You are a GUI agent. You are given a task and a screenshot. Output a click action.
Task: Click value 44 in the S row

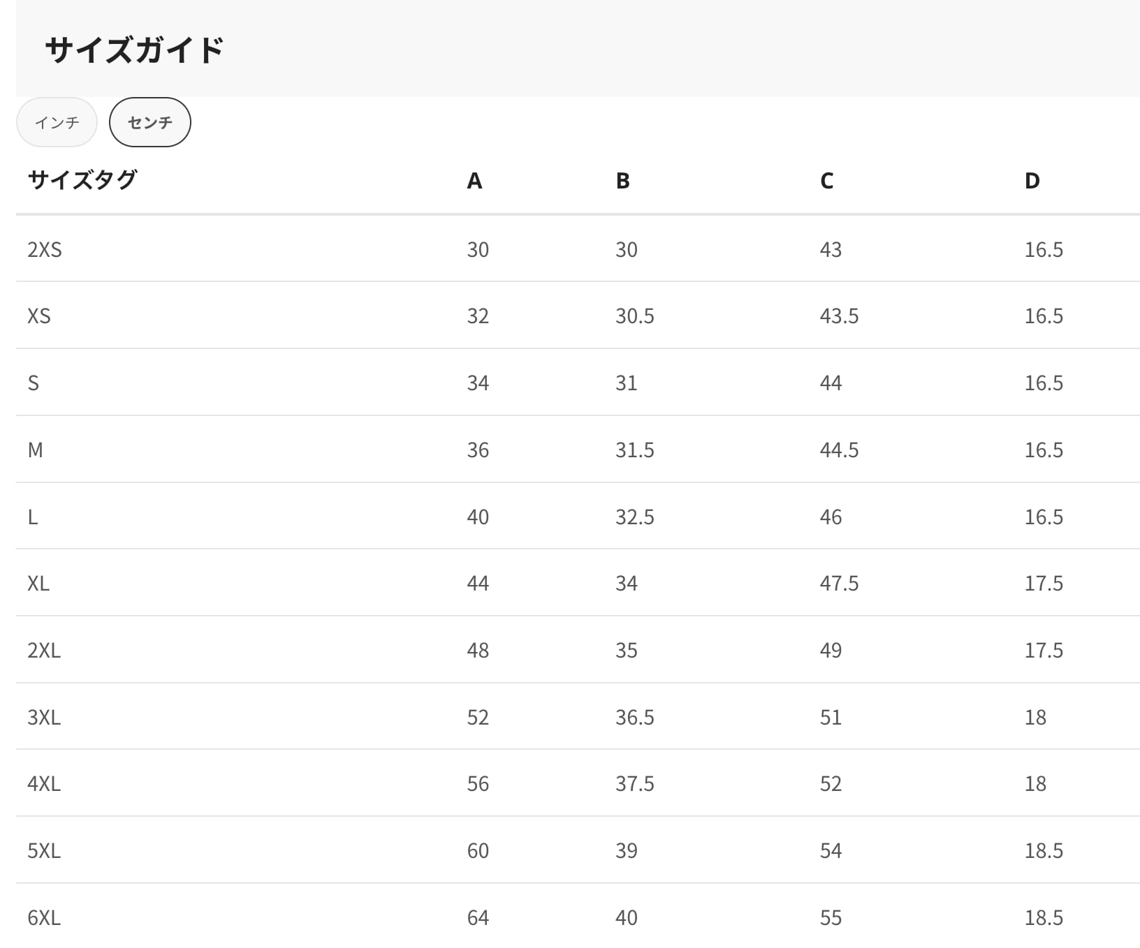click(831, 383)
